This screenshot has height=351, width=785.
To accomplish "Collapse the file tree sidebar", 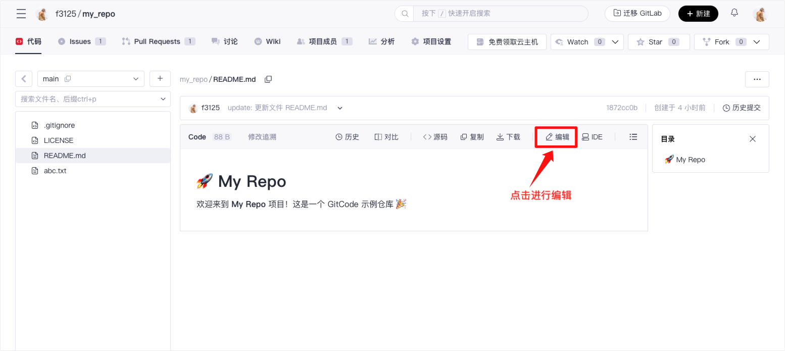I will point(24,79).
